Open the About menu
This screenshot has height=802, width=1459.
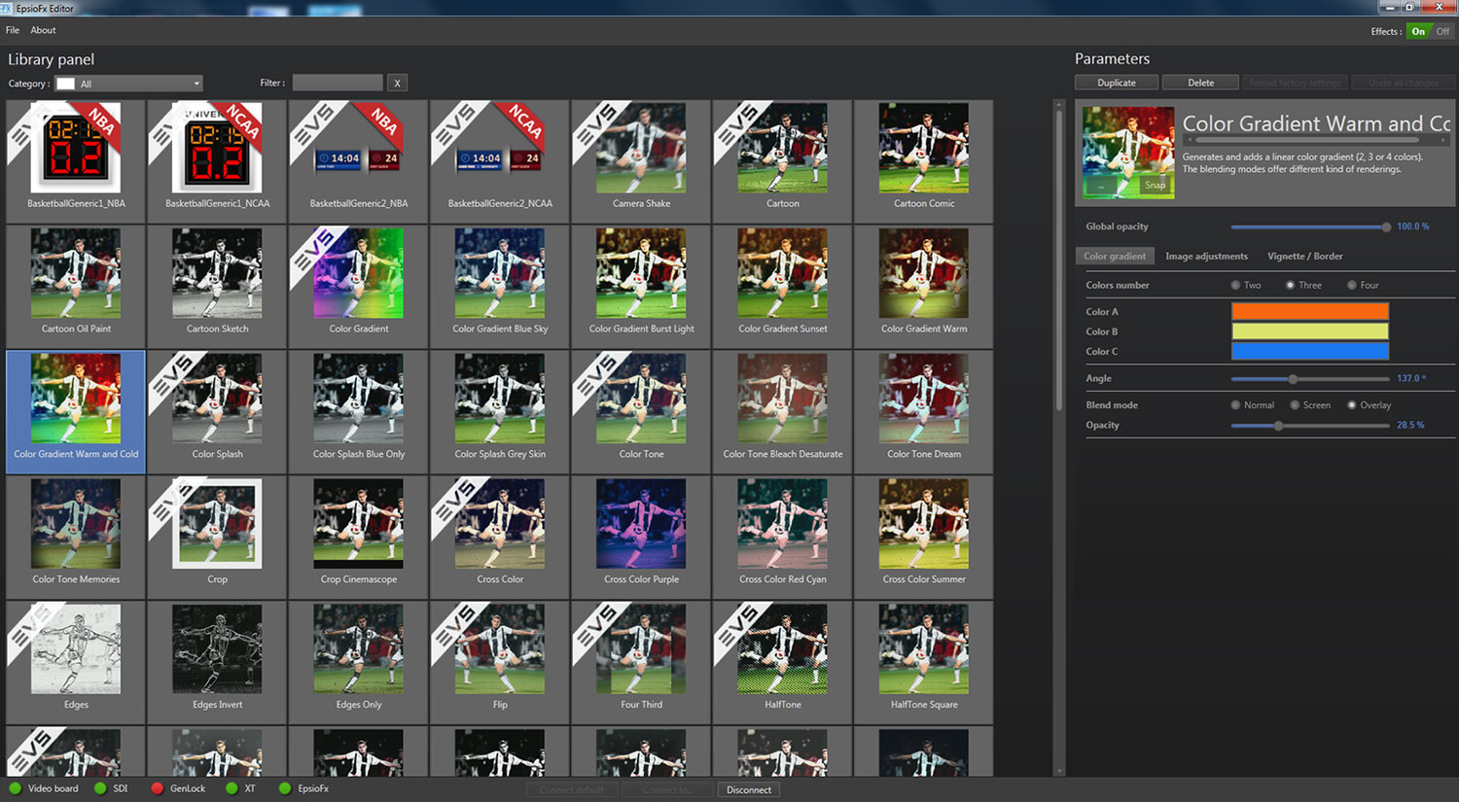[43, 30]
